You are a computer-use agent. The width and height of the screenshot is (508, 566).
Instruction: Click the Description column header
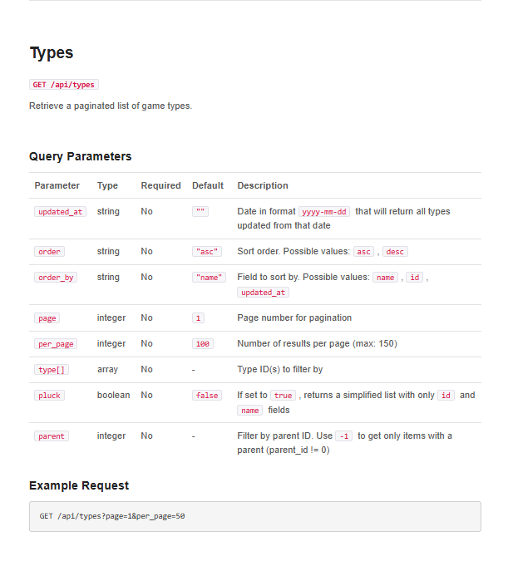(263, 185)
